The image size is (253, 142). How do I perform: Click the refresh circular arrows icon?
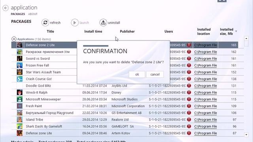pyautogui.click(x=45, y=22)
